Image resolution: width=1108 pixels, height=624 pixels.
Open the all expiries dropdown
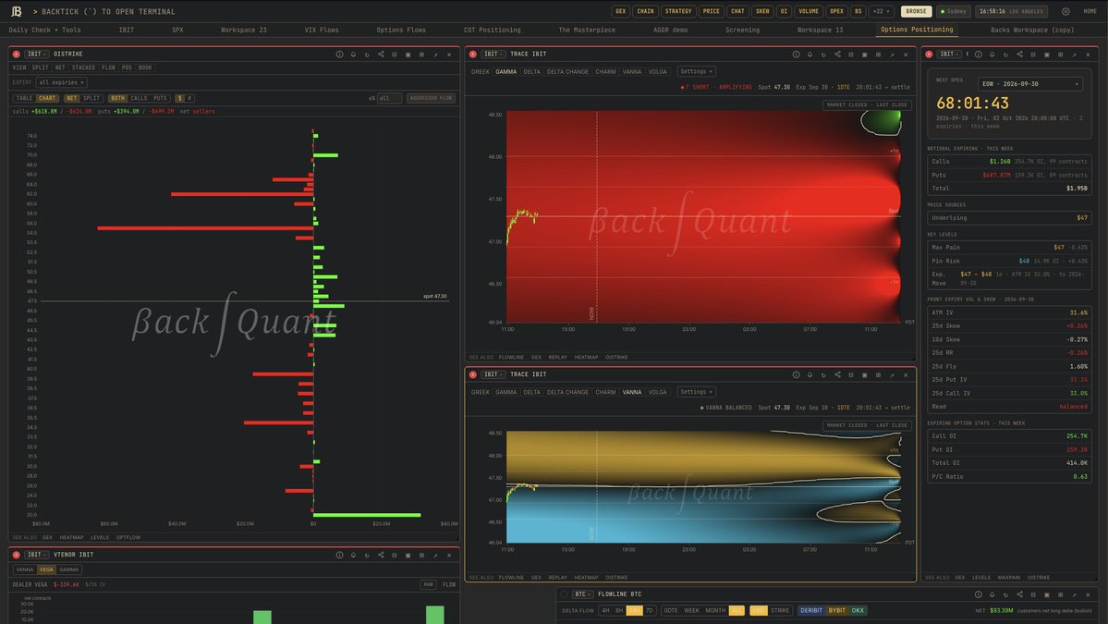tap(62, 82)
